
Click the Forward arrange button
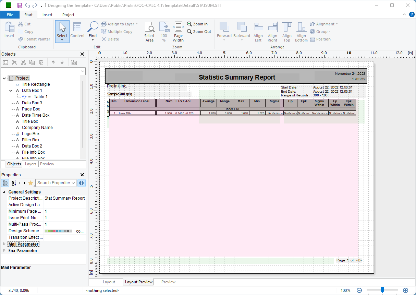(x=224, y=32)
